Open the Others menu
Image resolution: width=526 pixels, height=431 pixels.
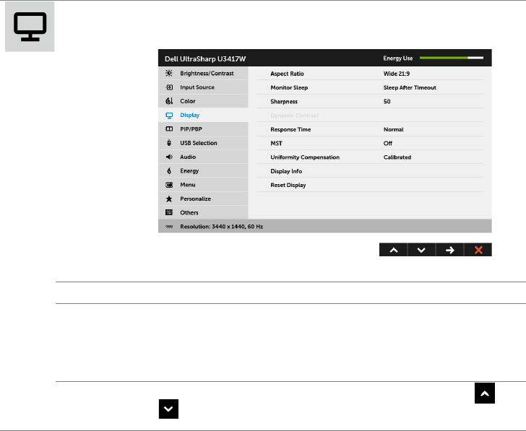[203, 212]
